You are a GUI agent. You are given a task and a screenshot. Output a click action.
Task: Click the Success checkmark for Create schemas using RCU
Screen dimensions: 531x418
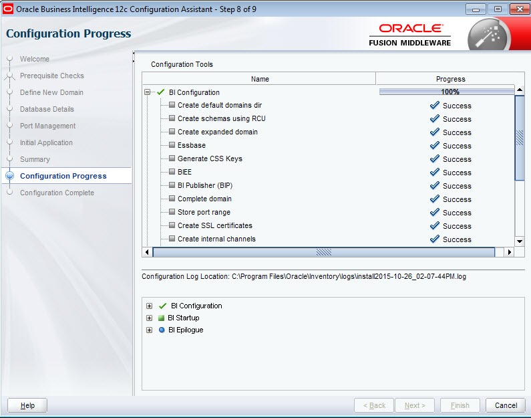tap(435, 118)
